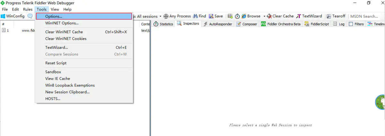Click the Clear Cache toolbar button
Image resolution: width=385 pixels, height=136 pixels.
click(280, 16)
